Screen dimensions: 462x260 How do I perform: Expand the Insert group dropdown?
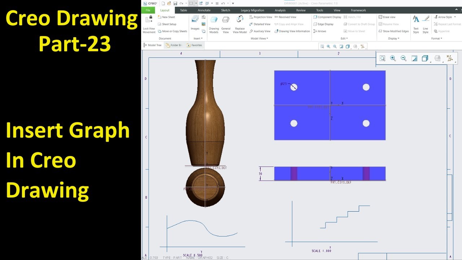tap(198, 38)
